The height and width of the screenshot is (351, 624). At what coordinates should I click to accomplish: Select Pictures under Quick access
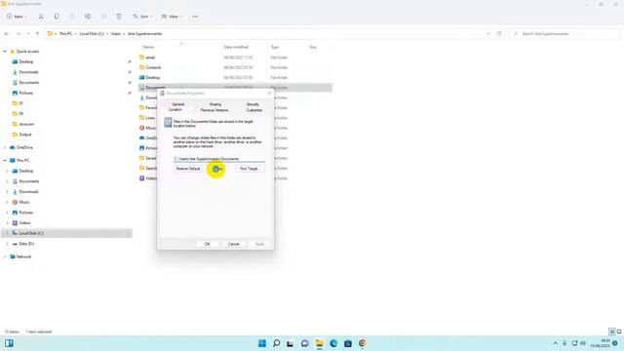pos(26,93)
